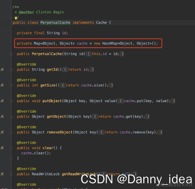
Task: Click the getSize method name
Action: [48, 85]
